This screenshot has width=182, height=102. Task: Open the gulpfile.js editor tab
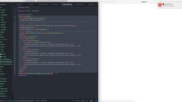point(92,5)
